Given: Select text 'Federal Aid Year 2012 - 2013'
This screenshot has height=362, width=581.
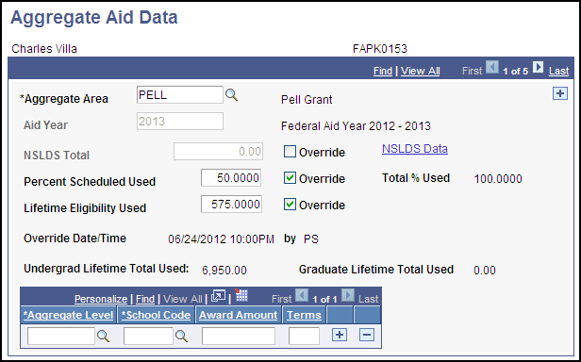Looking at the screenshot, I should click(356, 126).
